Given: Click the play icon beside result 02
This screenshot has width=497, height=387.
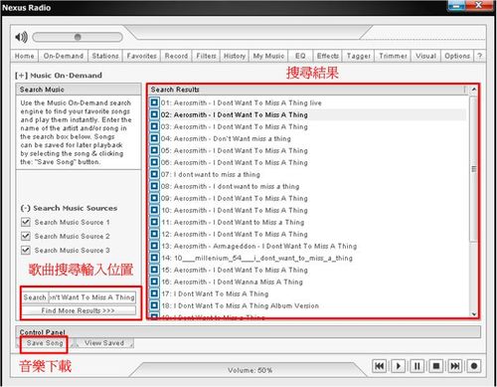Looking at the screenshot, I should 154,114.
